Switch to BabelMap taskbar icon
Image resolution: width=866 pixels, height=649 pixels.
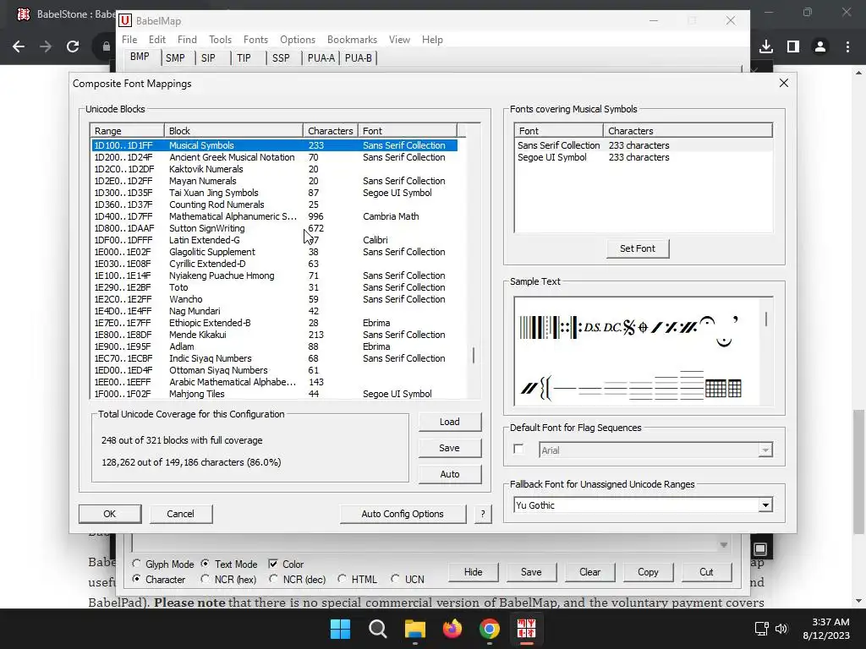(526, 629)
